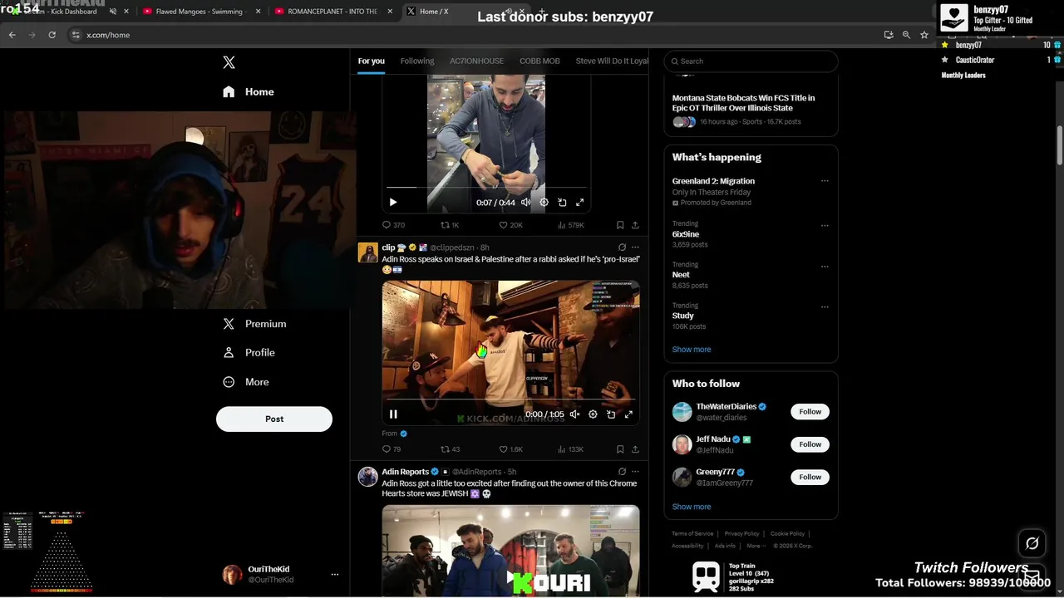Show more under What's happening
Viewport: 1064px width, 598px height.
(692, 350)
